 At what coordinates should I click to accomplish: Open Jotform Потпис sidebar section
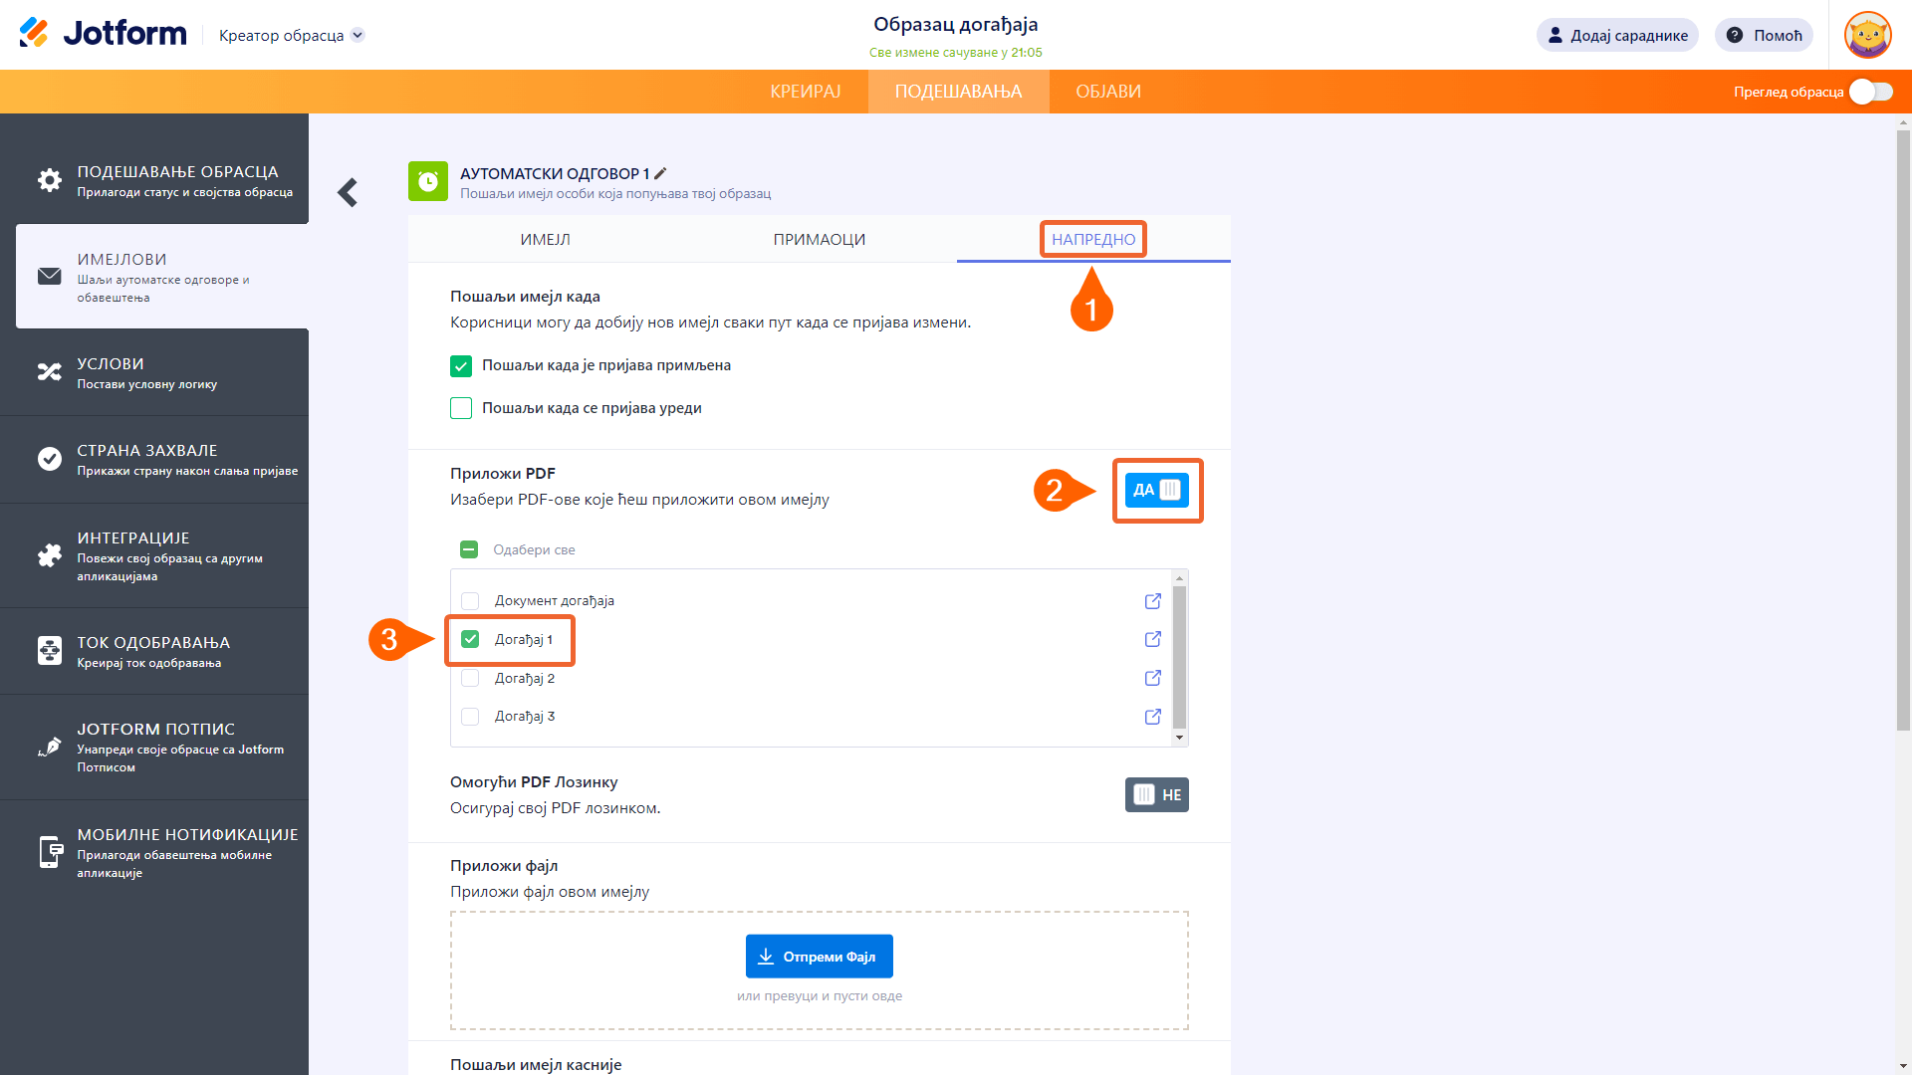154,747
